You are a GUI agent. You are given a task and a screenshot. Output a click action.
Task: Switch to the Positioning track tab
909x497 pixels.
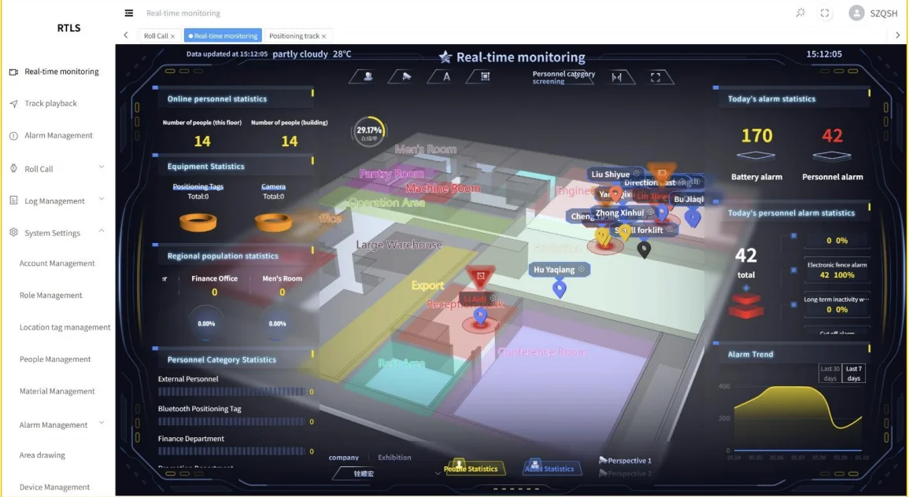(x=294, y=36)
